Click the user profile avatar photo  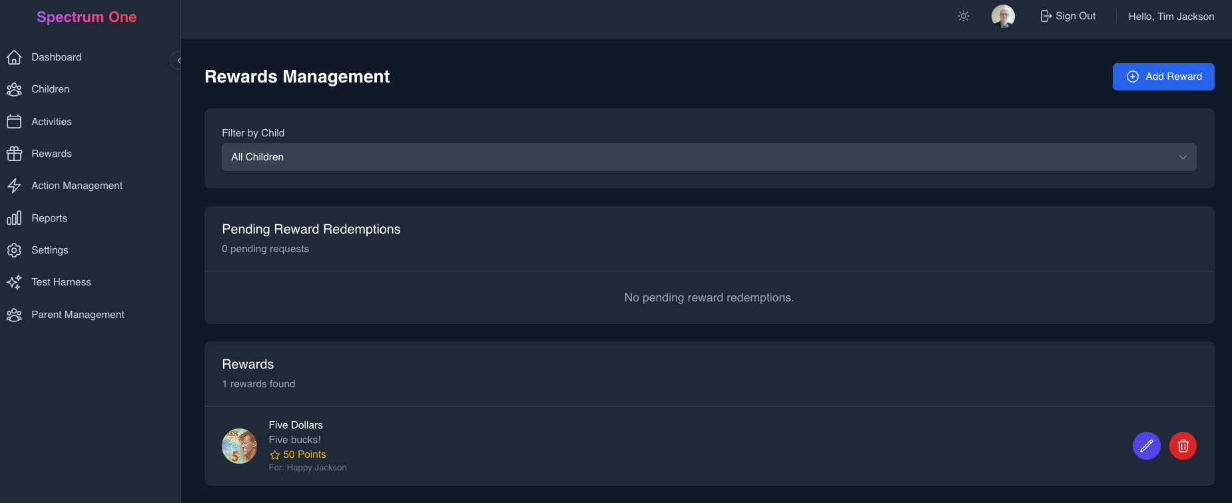pyautogui.click(x=1003, y=16)
